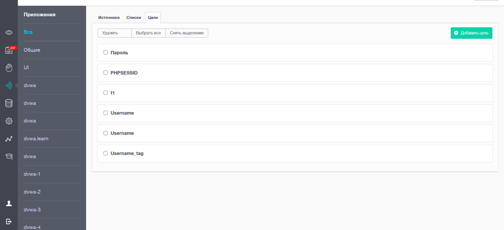Tick the checkbox for Пароль
The image size is (504, 230).
tap(106, 52)
